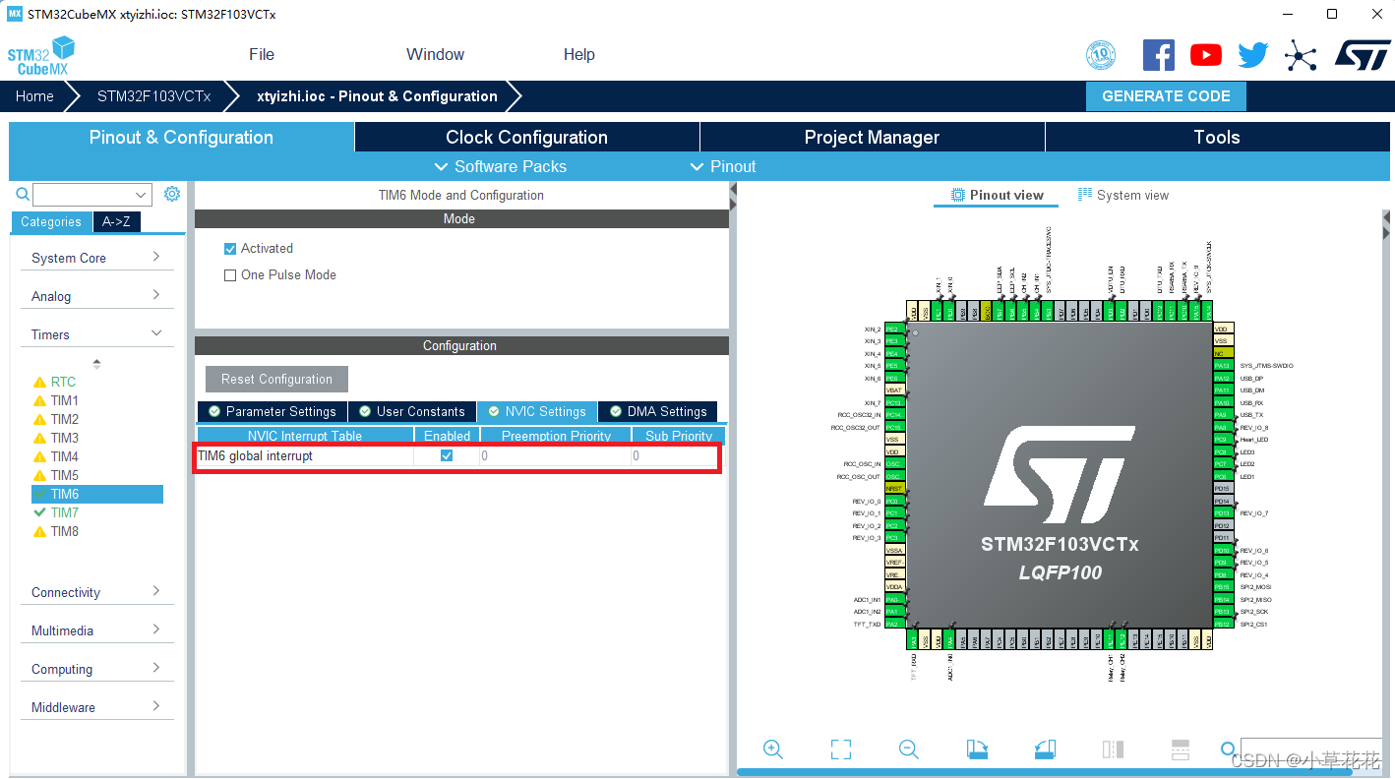Open the DMA Settings tab
Viewport: 1395px width, 779px height.
(x=658, y=411)
